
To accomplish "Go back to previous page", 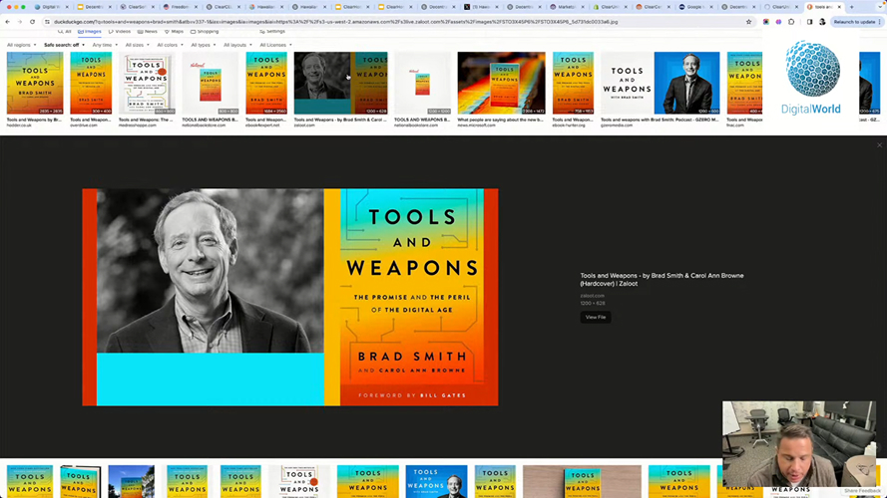I will tap(7, 22).
